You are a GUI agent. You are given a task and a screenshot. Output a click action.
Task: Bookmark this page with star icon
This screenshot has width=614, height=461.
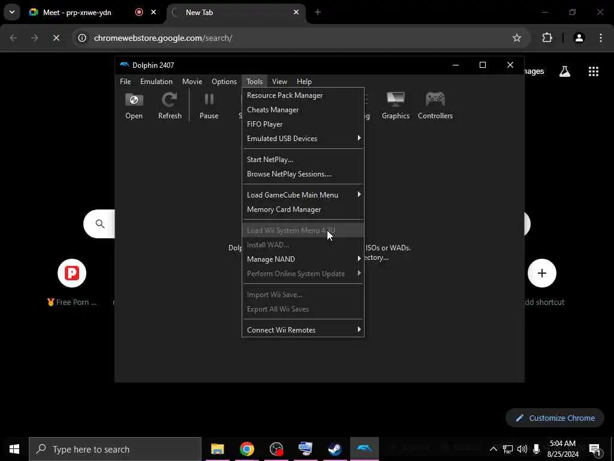coord(517,38)
